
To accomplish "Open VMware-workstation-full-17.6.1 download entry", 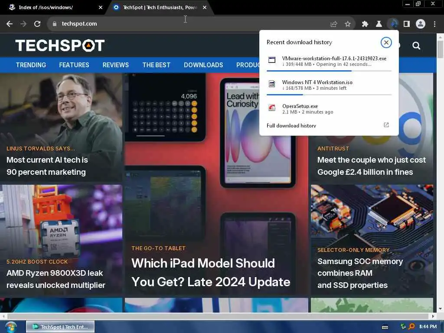I will 329,61.
